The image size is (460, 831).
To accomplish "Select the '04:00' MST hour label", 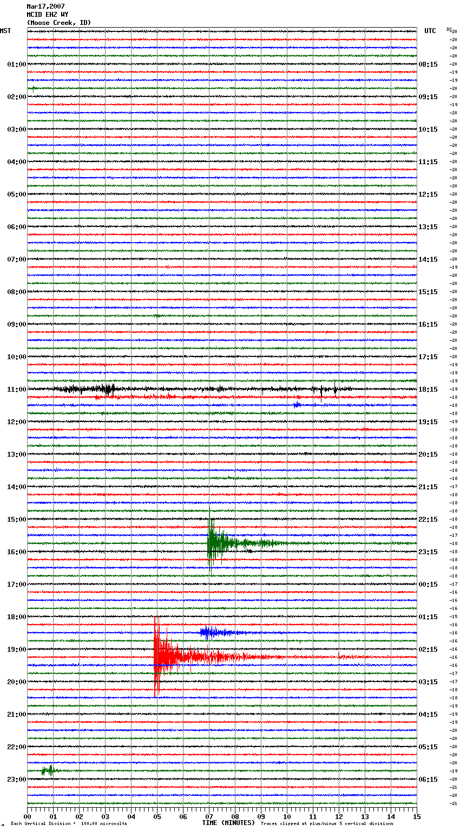I will click(16, 162).
